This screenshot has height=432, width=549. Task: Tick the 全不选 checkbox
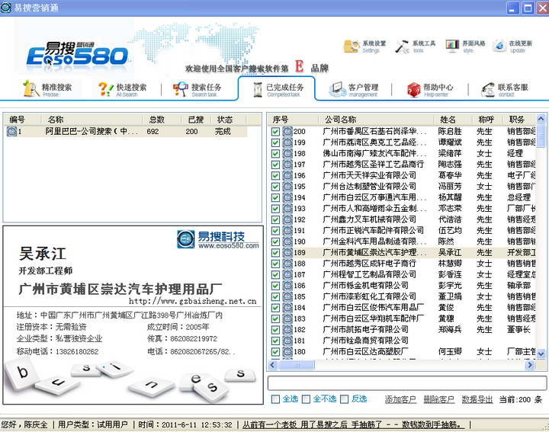pos(306,399)
